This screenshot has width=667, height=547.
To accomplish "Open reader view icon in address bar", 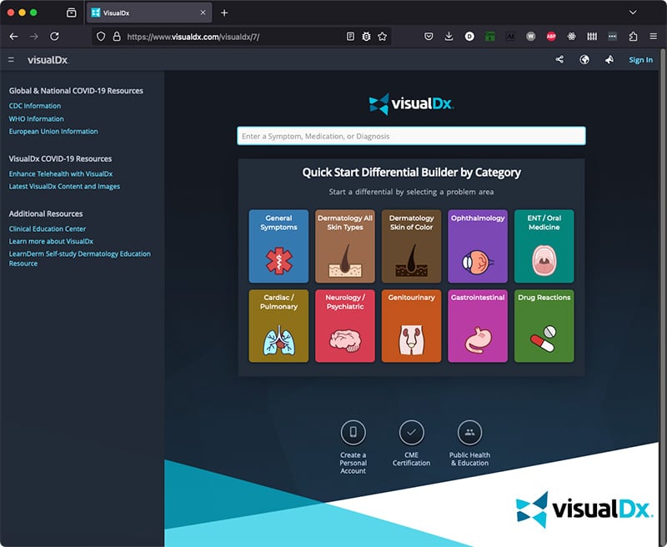I will 350,37.
